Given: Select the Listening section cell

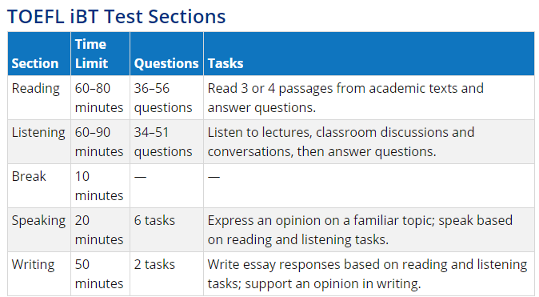Looking at the screenshot, I should (x=39, y=142).
